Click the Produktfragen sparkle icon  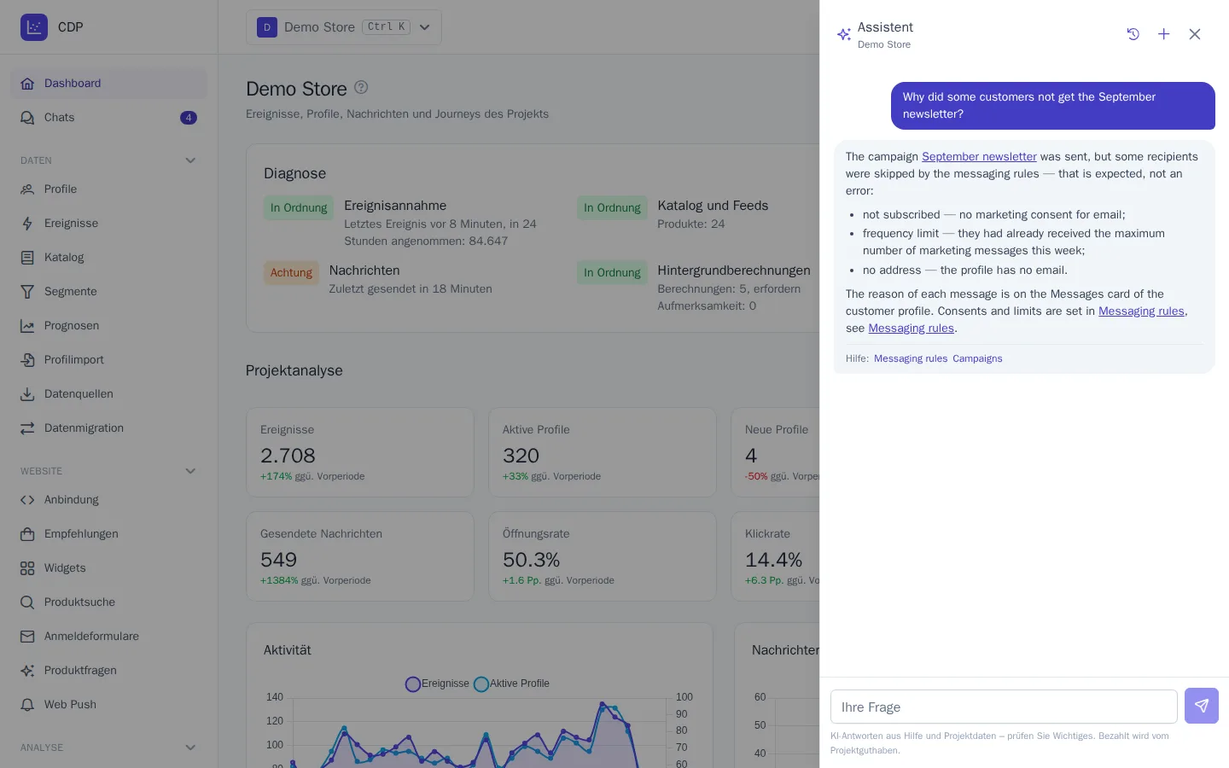click(27, 671)
